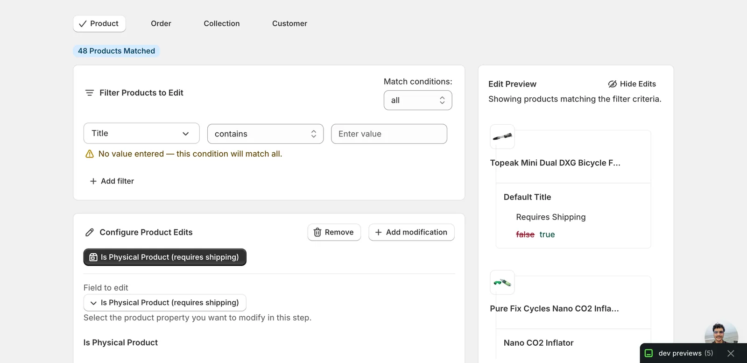Click the 'No value entered' warning message
Image resolution: width=747 pixels, height=363 pixels.
(190, 154)
